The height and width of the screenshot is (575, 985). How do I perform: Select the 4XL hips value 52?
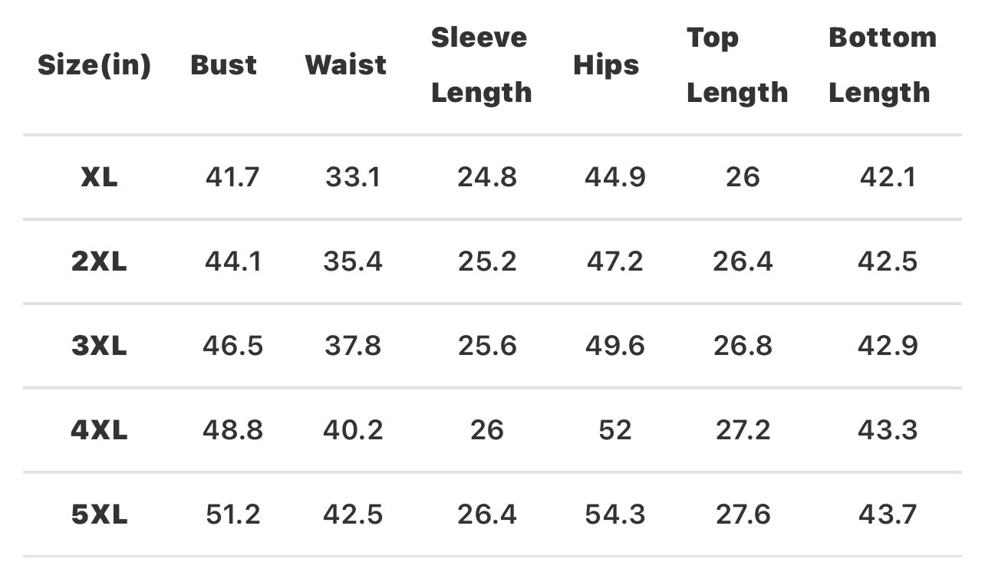tap(615, 430)
